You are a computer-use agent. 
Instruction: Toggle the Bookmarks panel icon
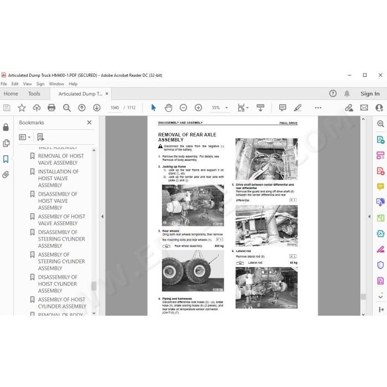tap(6, 159)
